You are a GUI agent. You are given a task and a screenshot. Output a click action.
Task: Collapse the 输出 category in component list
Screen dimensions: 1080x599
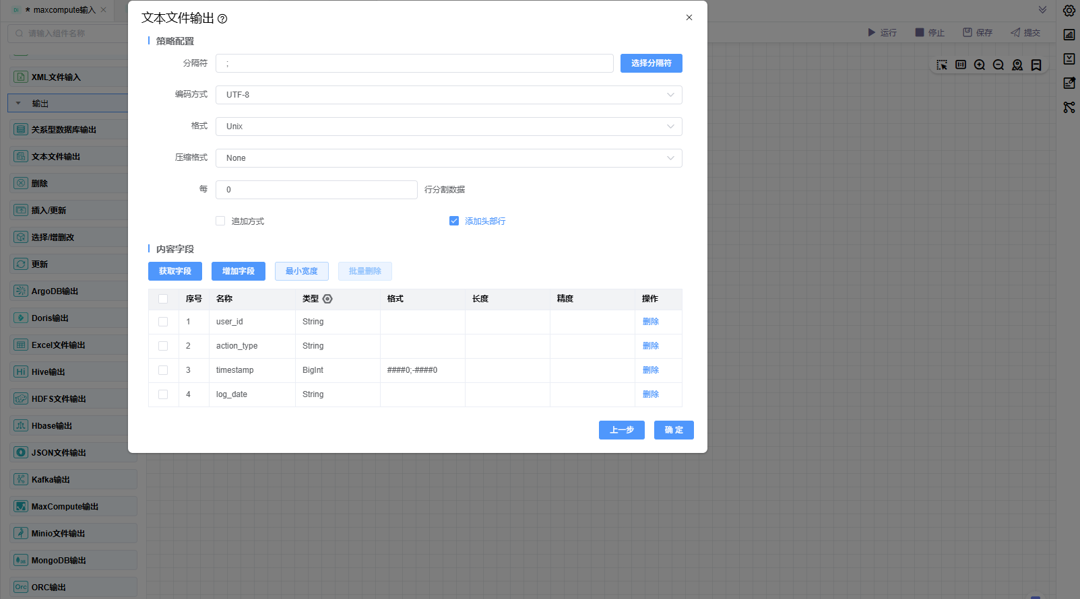pos(19,104)
